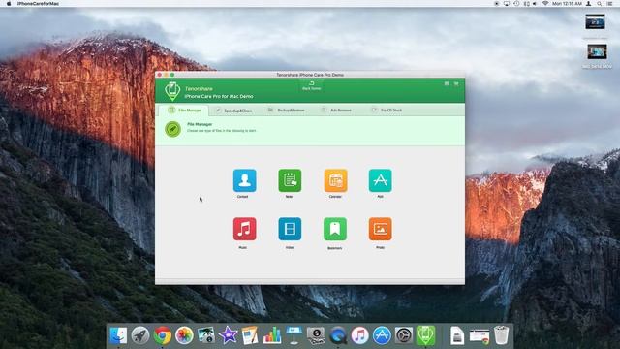The width and height of the screenshot is (620, 349).
Task: Click the green File Manager pencil icon
Action: pos(172,129)
